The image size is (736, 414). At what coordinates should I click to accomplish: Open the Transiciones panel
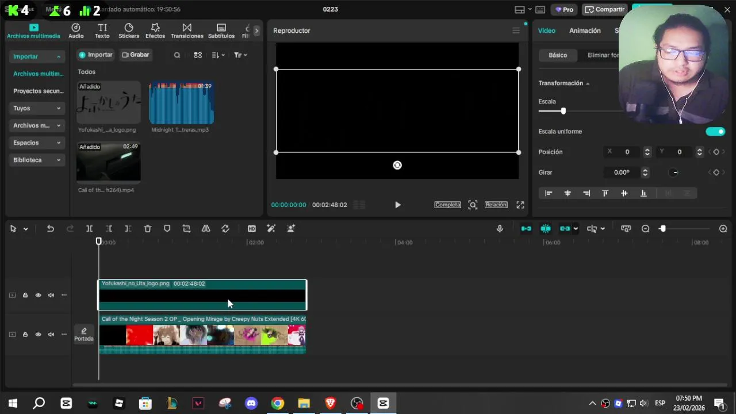[x=187, y=31]
